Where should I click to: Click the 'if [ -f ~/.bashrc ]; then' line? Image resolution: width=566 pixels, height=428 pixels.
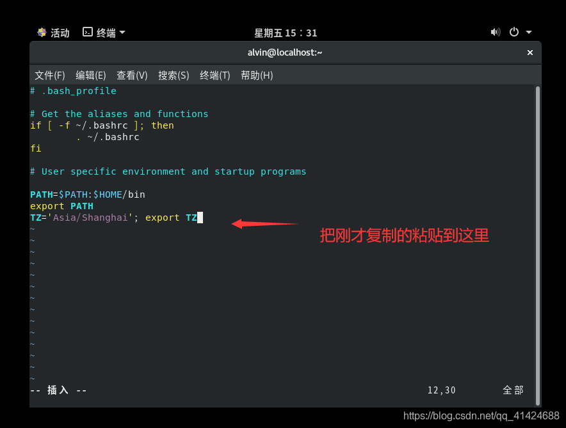[x=102, y=125]
